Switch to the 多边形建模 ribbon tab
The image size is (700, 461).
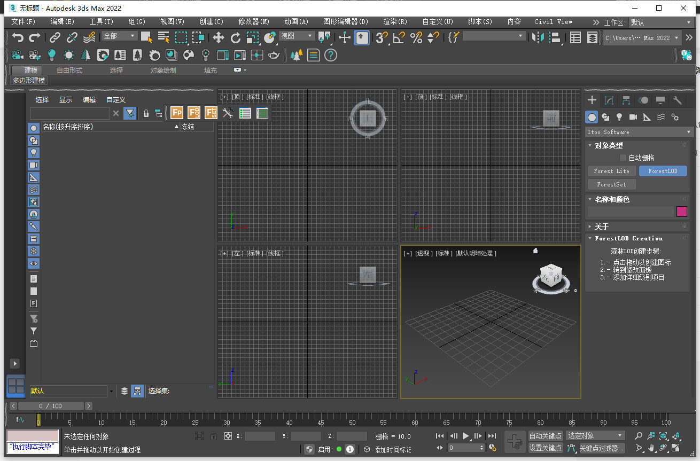pyautogui.click(x=27, y=81)
